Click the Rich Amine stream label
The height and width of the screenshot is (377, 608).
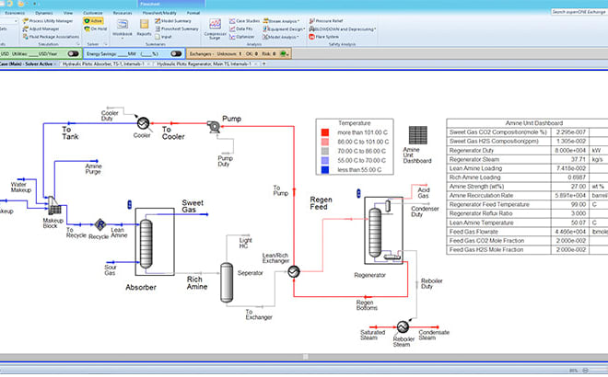197,282
